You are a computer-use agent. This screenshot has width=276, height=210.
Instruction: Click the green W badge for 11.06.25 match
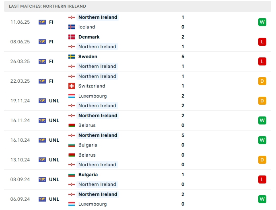pos(262,22)
